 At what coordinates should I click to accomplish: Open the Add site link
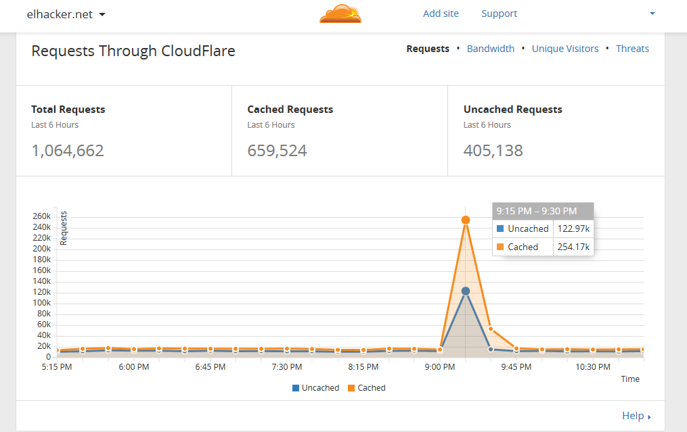point(441,14)
